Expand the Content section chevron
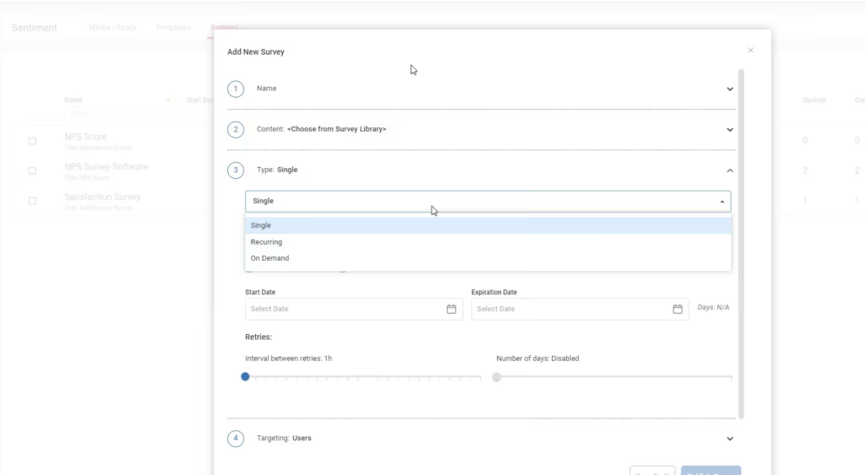This screenshot has width=865, height=475. click(x=730, y=130)
